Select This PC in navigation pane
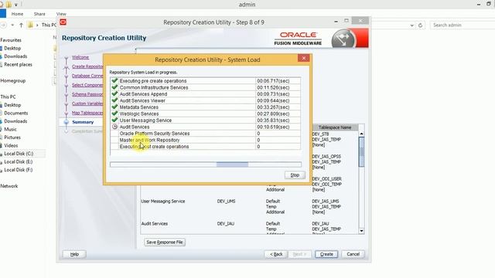495x278 pixels. 8,97
